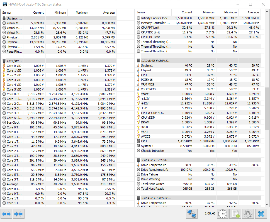Click the Maximum column header in left panel

[x=79, y=13]
